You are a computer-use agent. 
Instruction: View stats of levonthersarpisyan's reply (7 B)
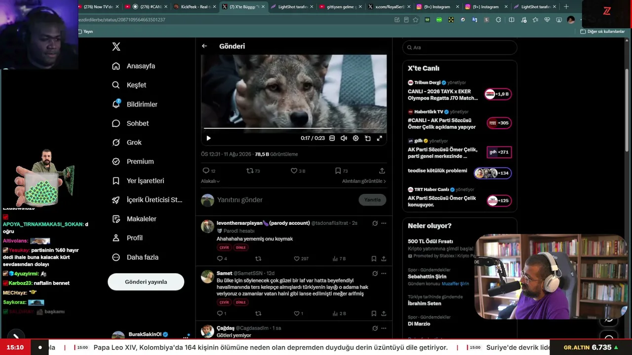tap(339, 258)
